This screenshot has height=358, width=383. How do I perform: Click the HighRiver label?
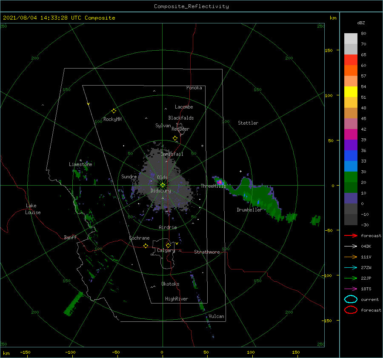(x=177, y=299)
